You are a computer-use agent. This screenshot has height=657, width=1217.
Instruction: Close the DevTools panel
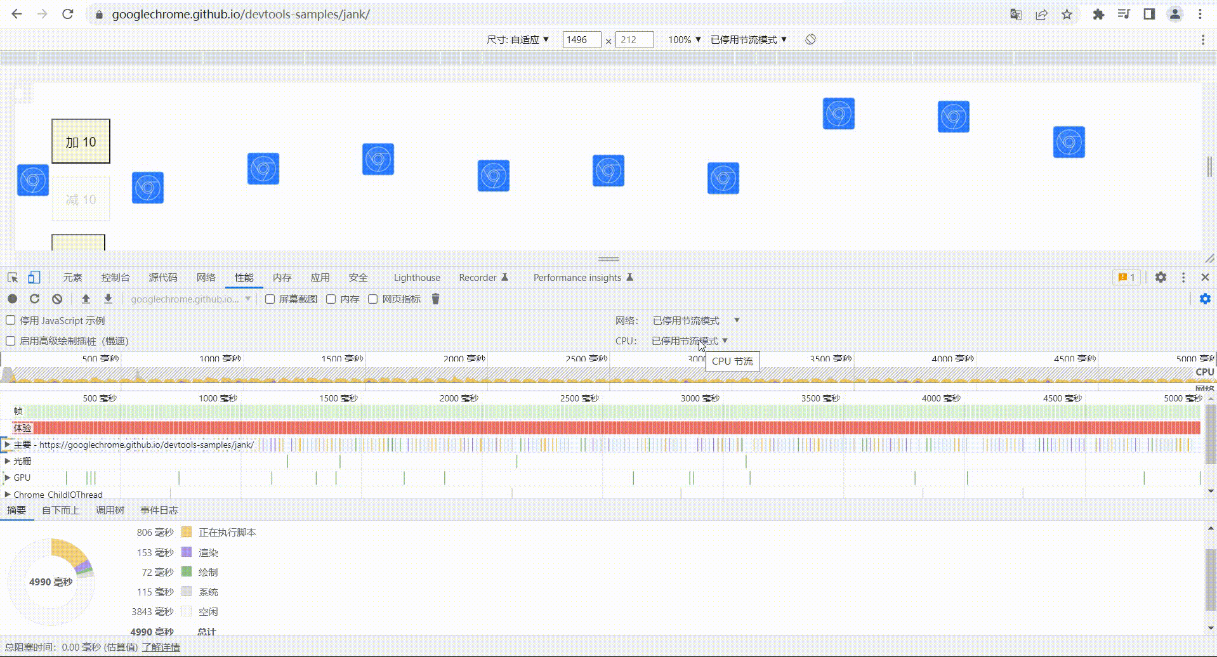[1205, 277]
